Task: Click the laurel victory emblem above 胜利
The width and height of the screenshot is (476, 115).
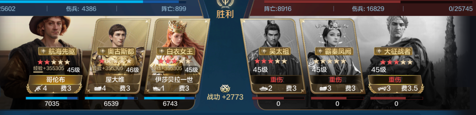Action: [225, 4]
